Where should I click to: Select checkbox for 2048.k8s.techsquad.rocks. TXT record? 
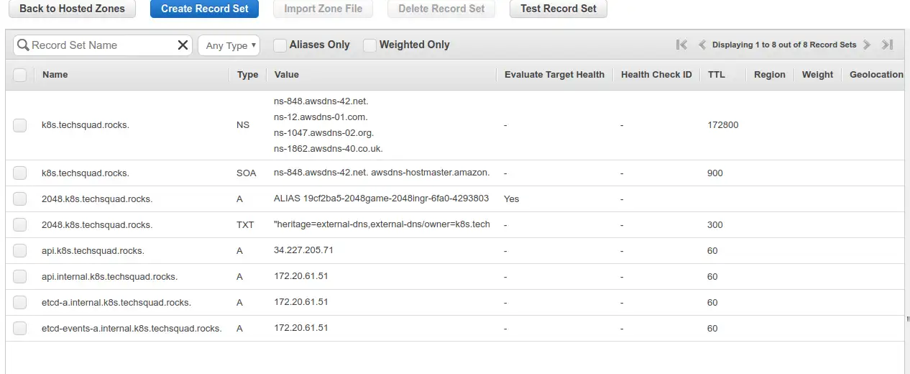pos(20,225)
